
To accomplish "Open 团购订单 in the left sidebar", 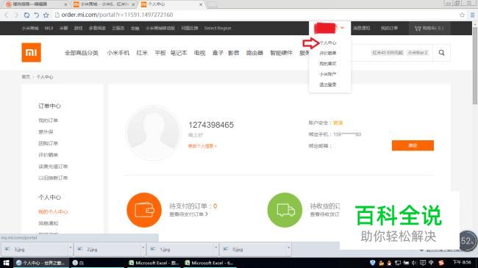I will pos(48,143).
